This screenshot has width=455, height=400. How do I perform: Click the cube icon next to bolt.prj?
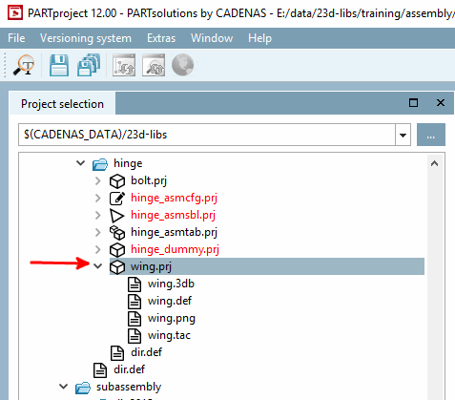pos(117,180)
